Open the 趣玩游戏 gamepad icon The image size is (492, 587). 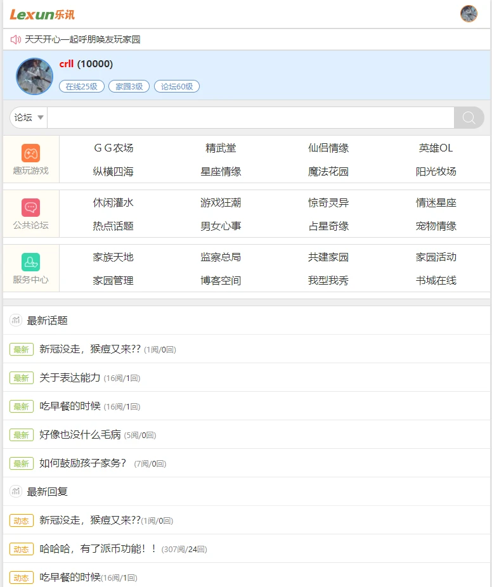coord(30,153)
